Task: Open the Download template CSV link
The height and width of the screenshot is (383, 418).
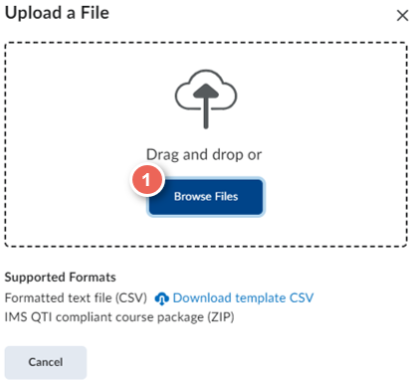Action: click(x=243, y=297)
